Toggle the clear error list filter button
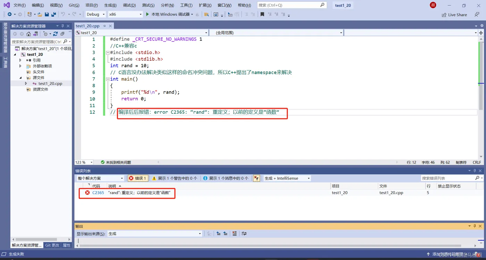The image size is (486, 260). 256,178
